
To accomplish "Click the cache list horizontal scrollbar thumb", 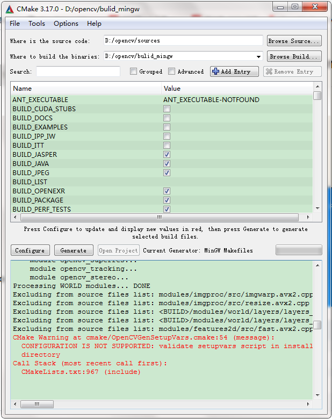I will click(160, 217).
